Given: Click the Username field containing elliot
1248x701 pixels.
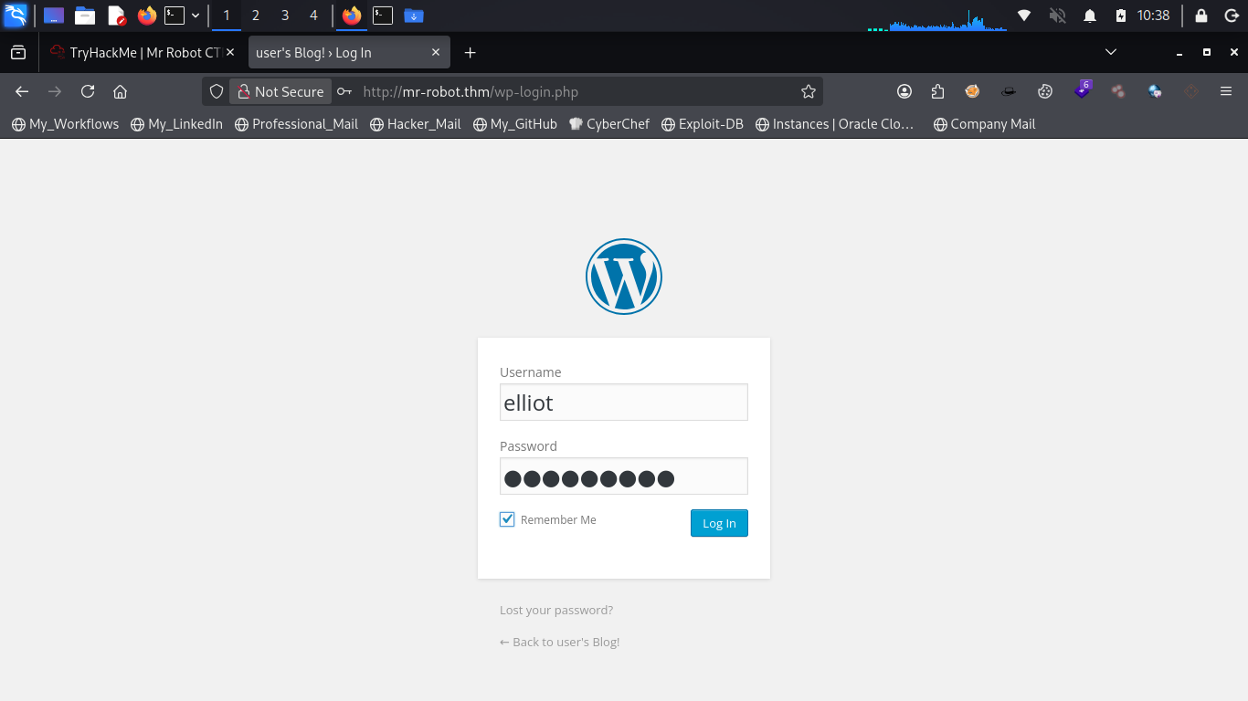Looking at the screenshot, I should click(624, 403).
